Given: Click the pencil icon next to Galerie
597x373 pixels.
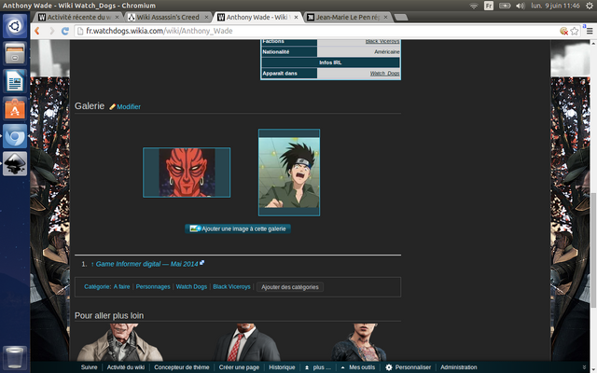Looking at the screenshot, I should 112,107.
